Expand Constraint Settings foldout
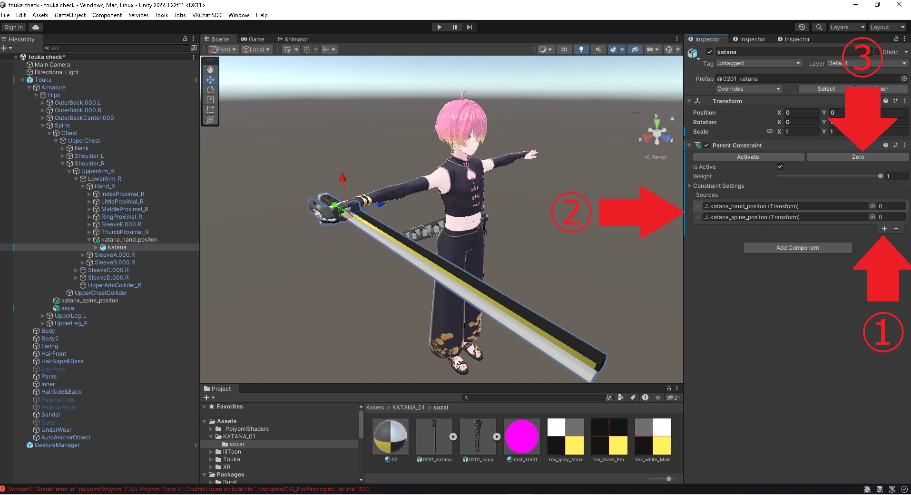 (x=690, y=186)
